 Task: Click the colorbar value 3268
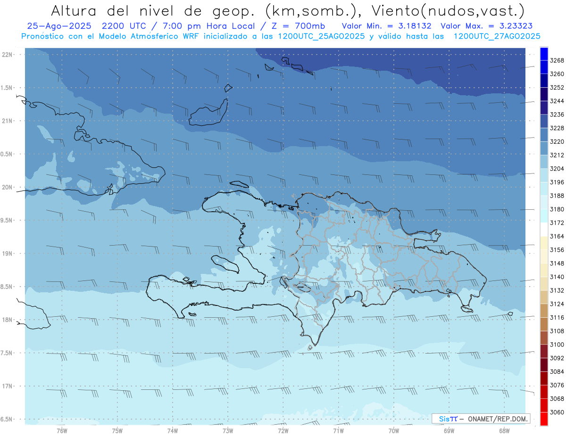(557, 61)
